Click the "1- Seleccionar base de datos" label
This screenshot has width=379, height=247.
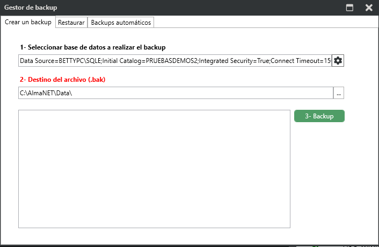point(93,47)
